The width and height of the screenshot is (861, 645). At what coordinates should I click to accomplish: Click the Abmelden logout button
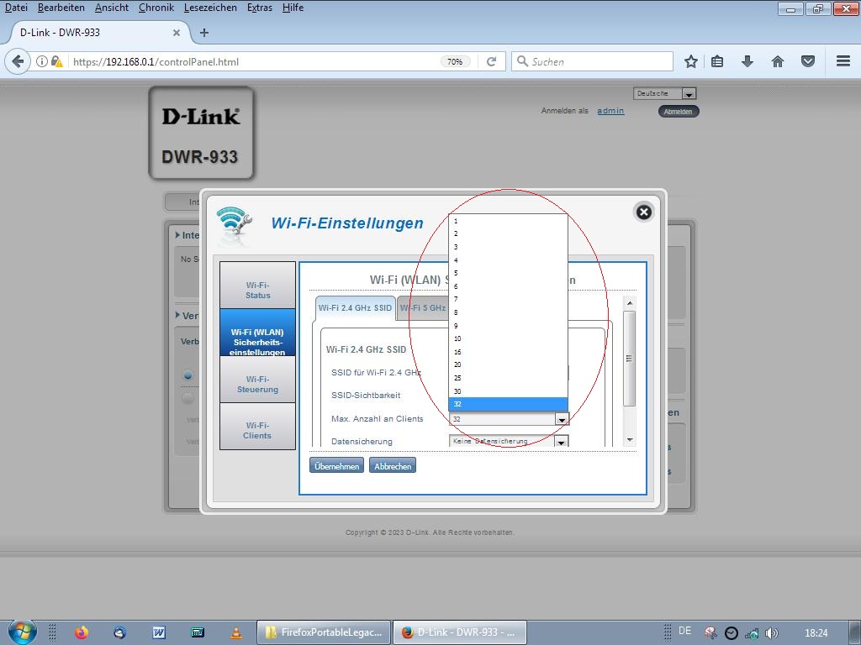(x=679, y=112)
